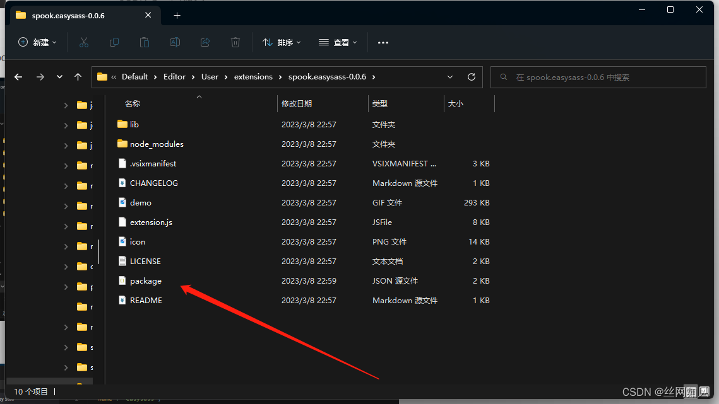The height and width of the screenshot is (404, 719).
Task: Open a new tab with the plus button
Action: tap(177, 15)
